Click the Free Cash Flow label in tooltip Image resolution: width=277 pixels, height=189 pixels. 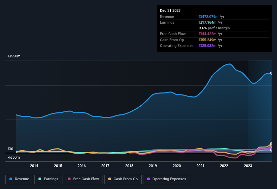coord(173,34)
